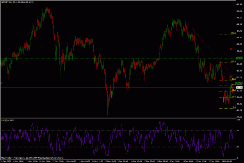Click the 64.45 price axis label
The height and width of the screenshot is (163, 244).
tap(239, 64)
